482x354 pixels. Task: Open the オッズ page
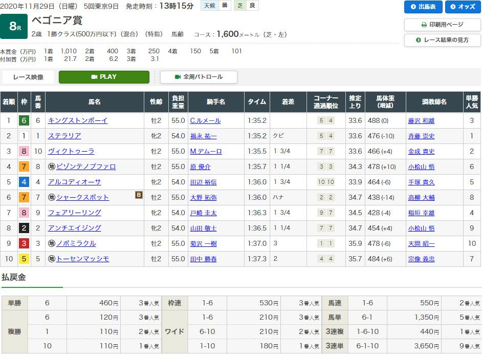pos(463,7)
